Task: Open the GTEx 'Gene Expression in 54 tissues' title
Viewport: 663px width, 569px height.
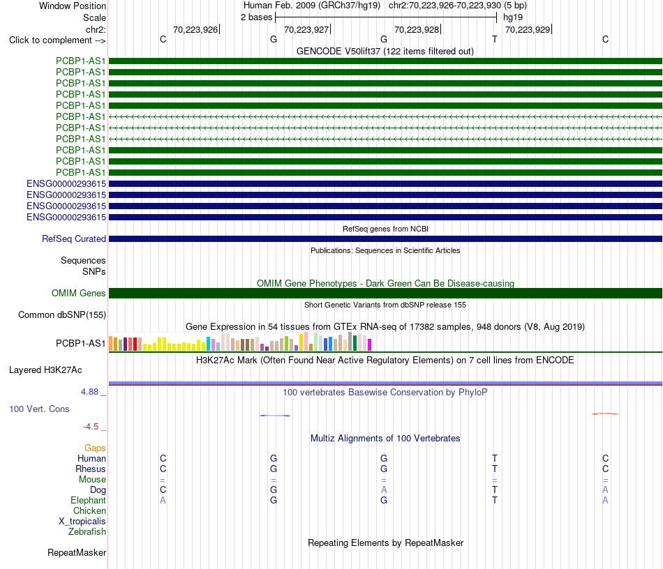Action: [385, 326]
